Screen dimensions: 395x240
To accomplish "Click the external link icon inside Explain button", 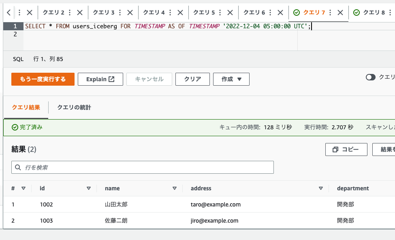I will [111, 79].
